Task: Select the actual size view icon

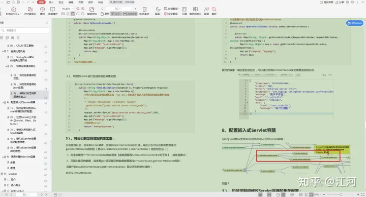Action: point(63,14)
